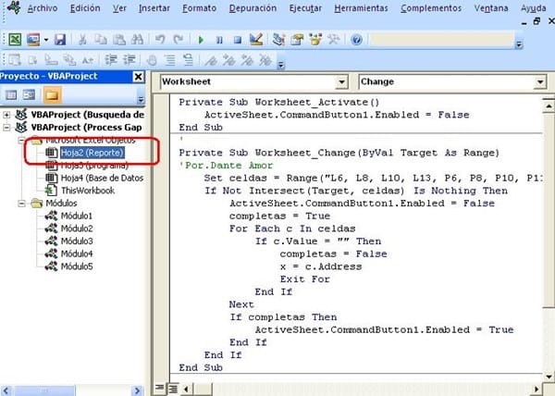
Task: Click the Redo arrow icon
Action: click(x=178, y=39)
